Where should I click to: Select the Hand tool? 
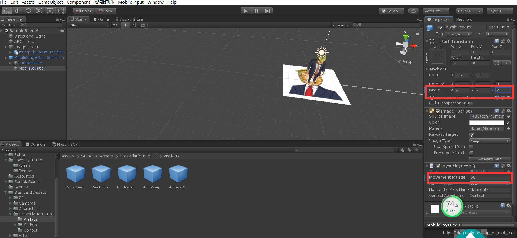6,11
